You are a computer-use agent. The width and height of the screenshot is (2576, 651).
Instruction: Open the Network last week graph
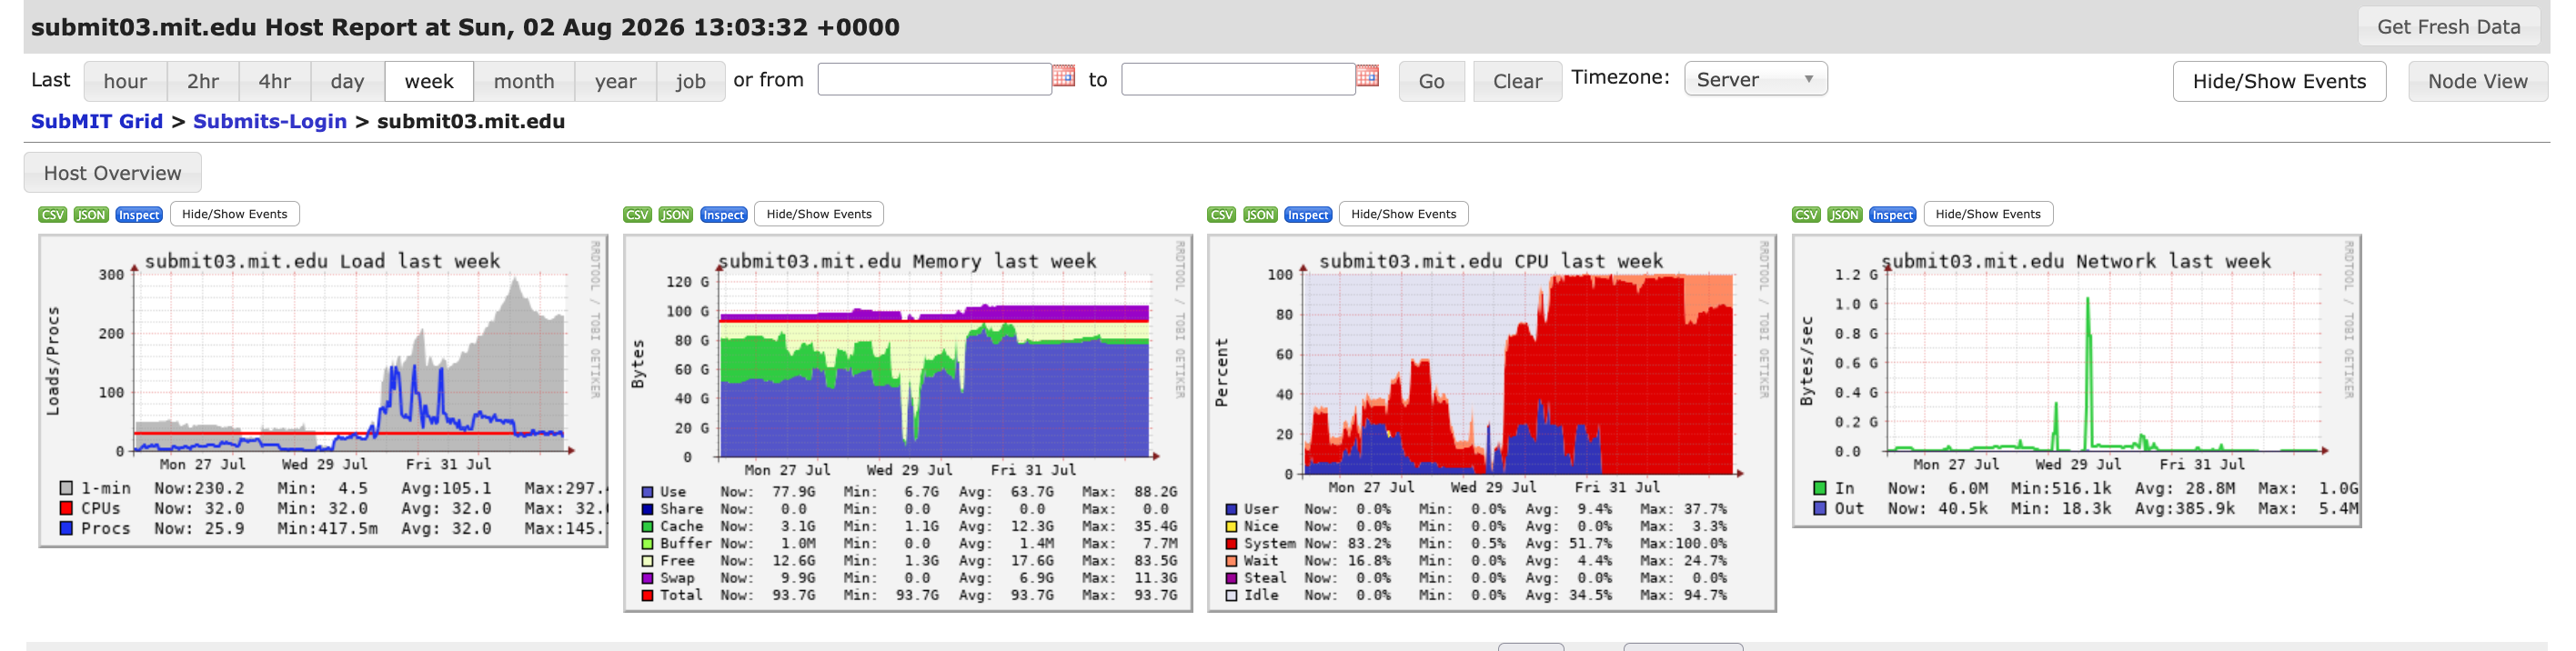tap(2077, 381)
